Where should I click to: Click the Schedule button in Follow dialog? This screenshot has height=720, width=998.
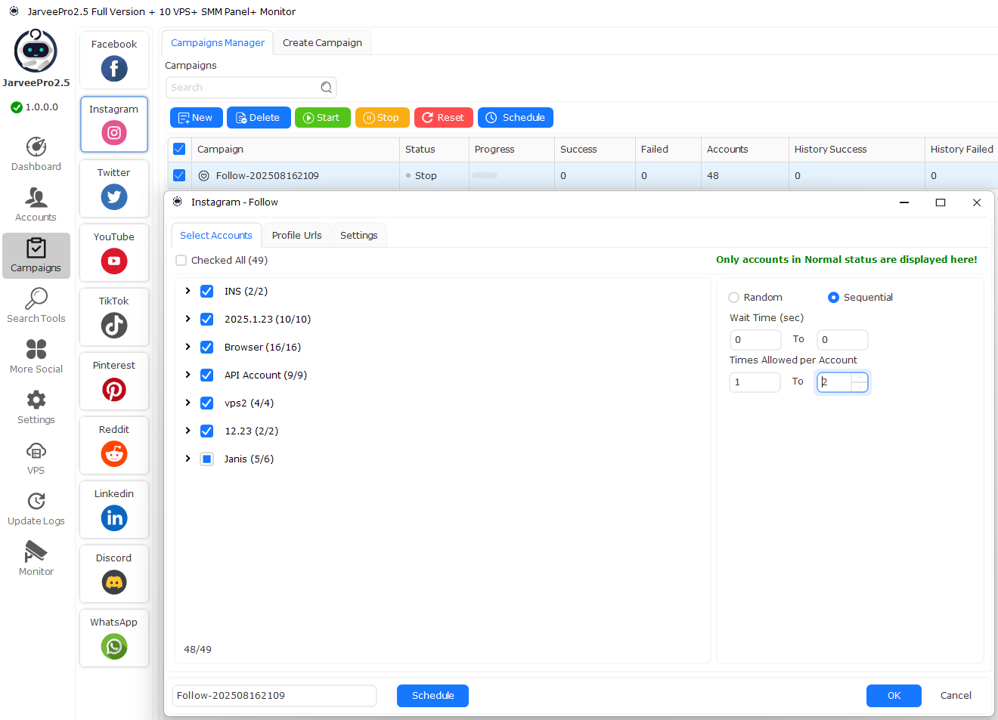tap(432, 696)
